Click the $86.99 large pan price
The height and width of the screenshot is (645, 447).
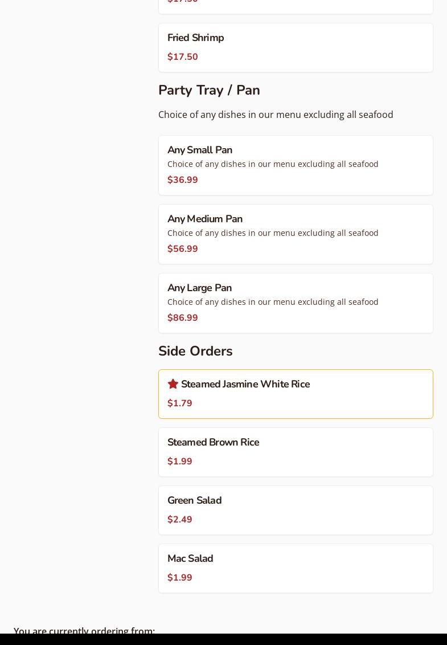(183, 318)
